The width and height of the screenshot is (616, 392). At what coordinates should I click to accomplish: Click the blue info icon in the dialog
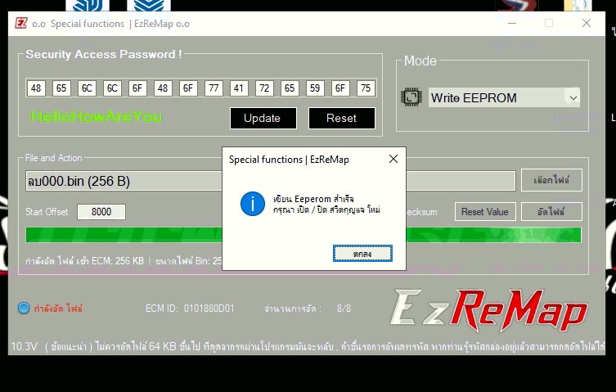253,204
